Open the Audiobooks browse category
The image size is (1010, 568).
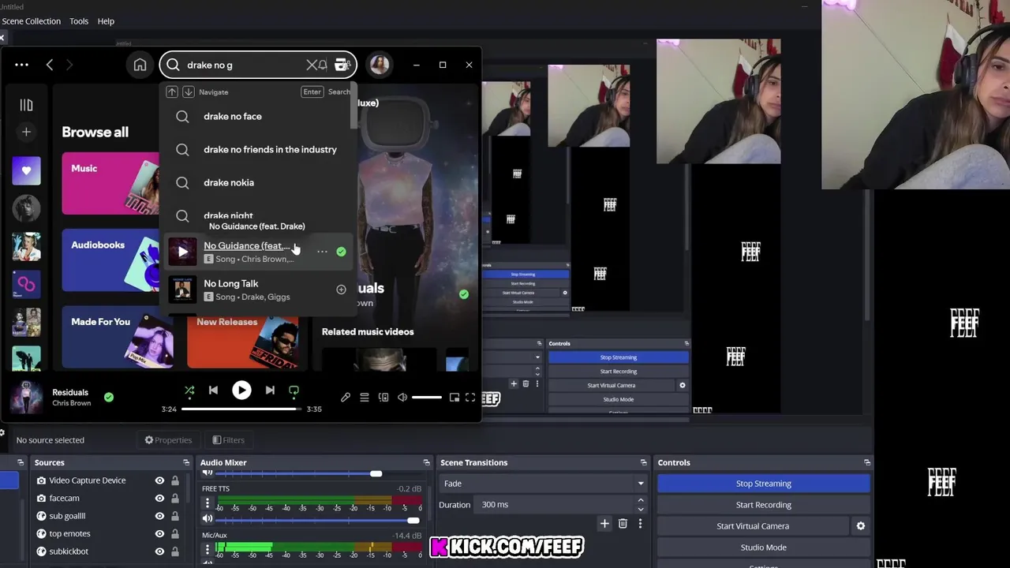click(110, 260)
